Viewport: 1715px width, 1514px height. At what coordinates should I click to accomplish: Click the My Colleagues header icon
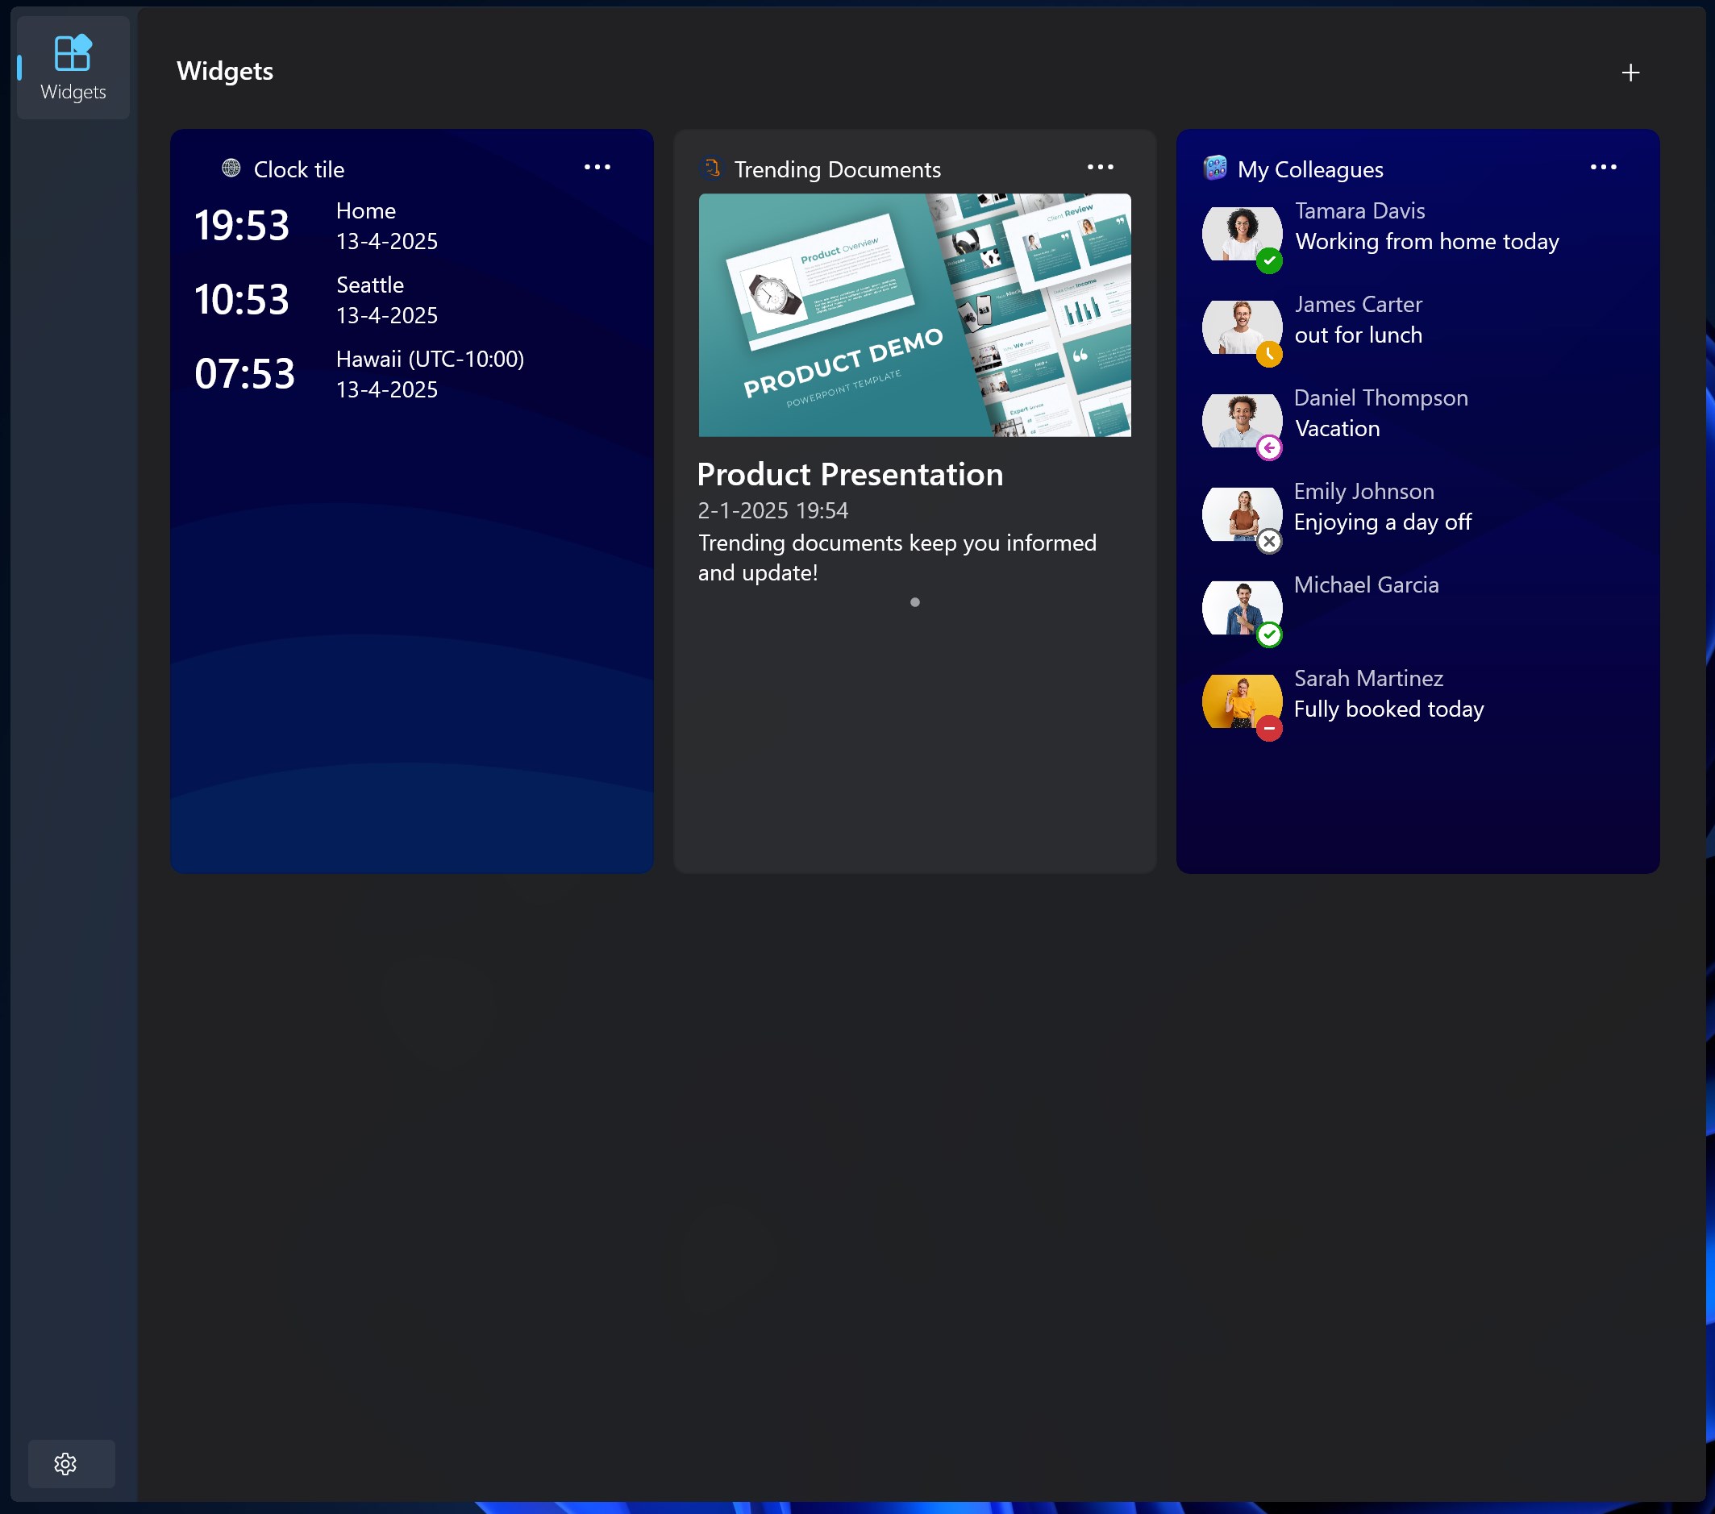(1214, 168)
